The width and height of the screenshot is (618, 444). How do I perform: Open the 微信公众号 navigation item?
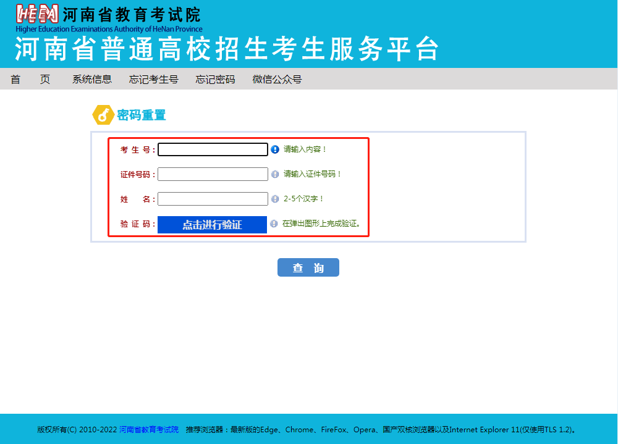277,79
